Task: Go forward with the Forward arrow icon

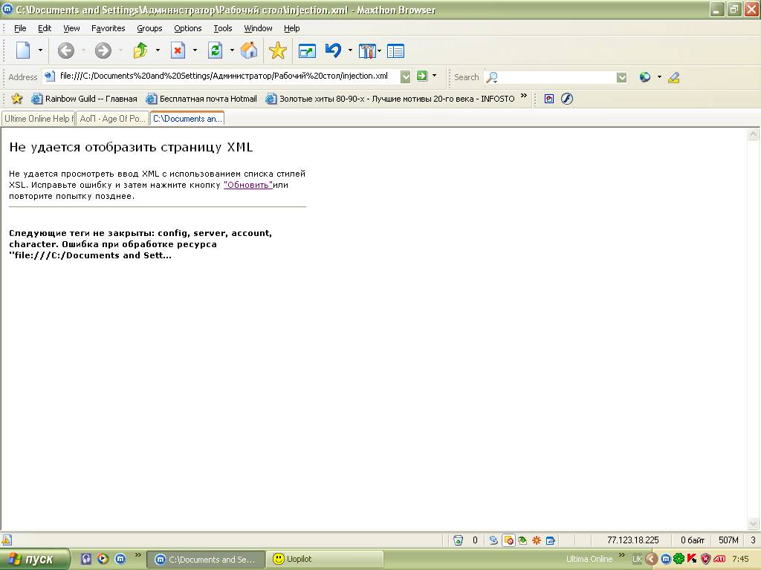Action: pos(103,50)
